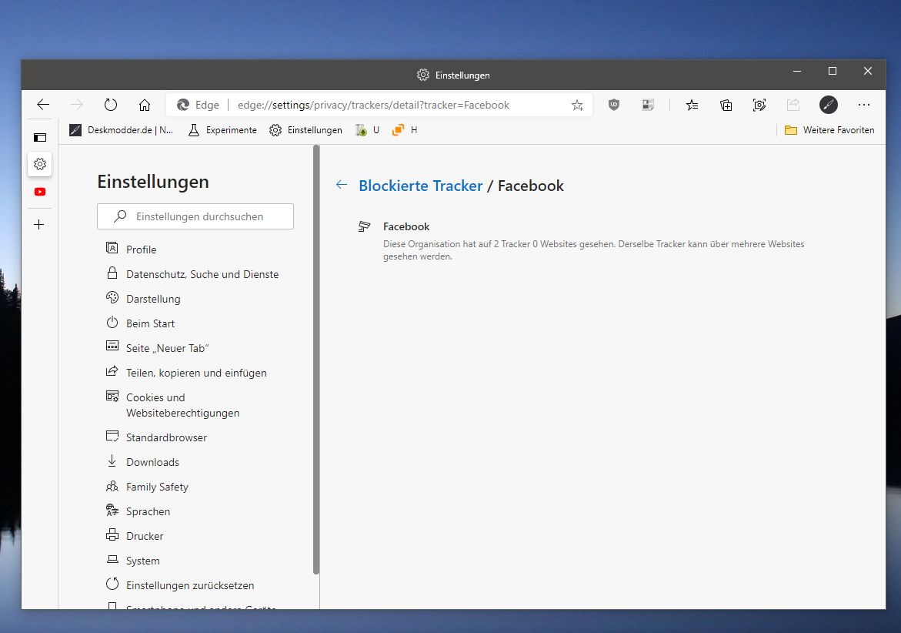Reload the page with the refresh icon

(110, 105)
